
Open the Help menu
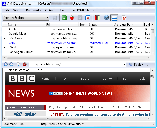(x=63, y=10)
